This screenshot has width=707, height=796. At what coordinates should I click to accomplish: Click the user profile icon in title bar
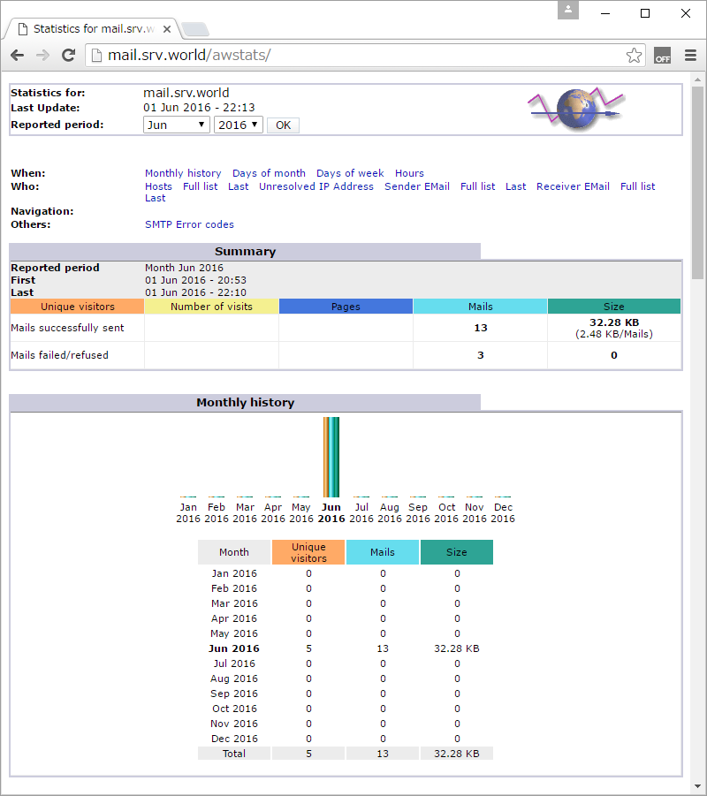tap(568, 10)
